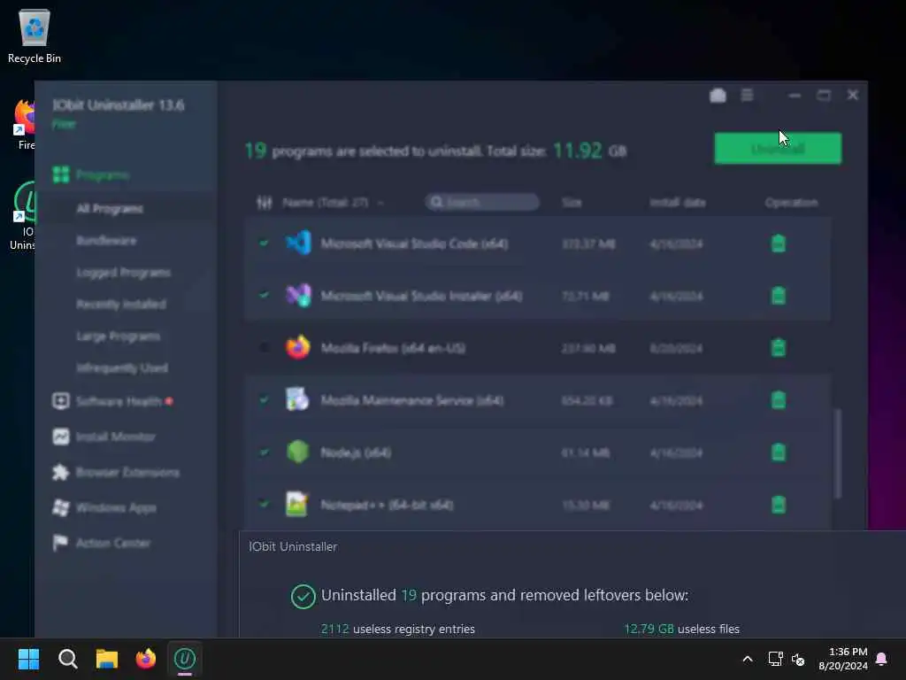Expand the Name column sort dropdown
The width and height of the screenshot is (906, 680).
380,203
